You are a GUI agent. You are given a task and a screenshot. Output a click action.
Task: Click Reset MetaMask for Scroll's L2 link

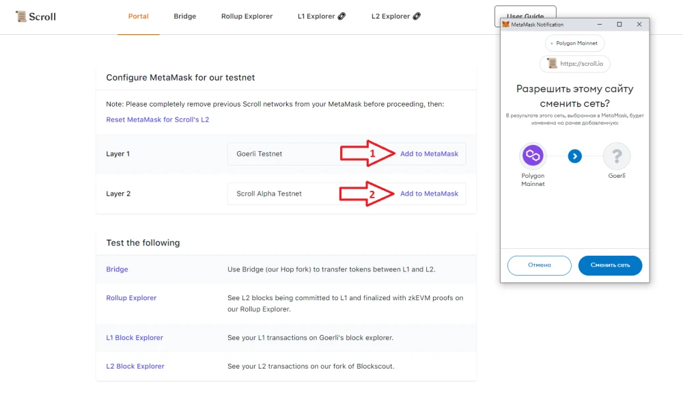point(158,120)
